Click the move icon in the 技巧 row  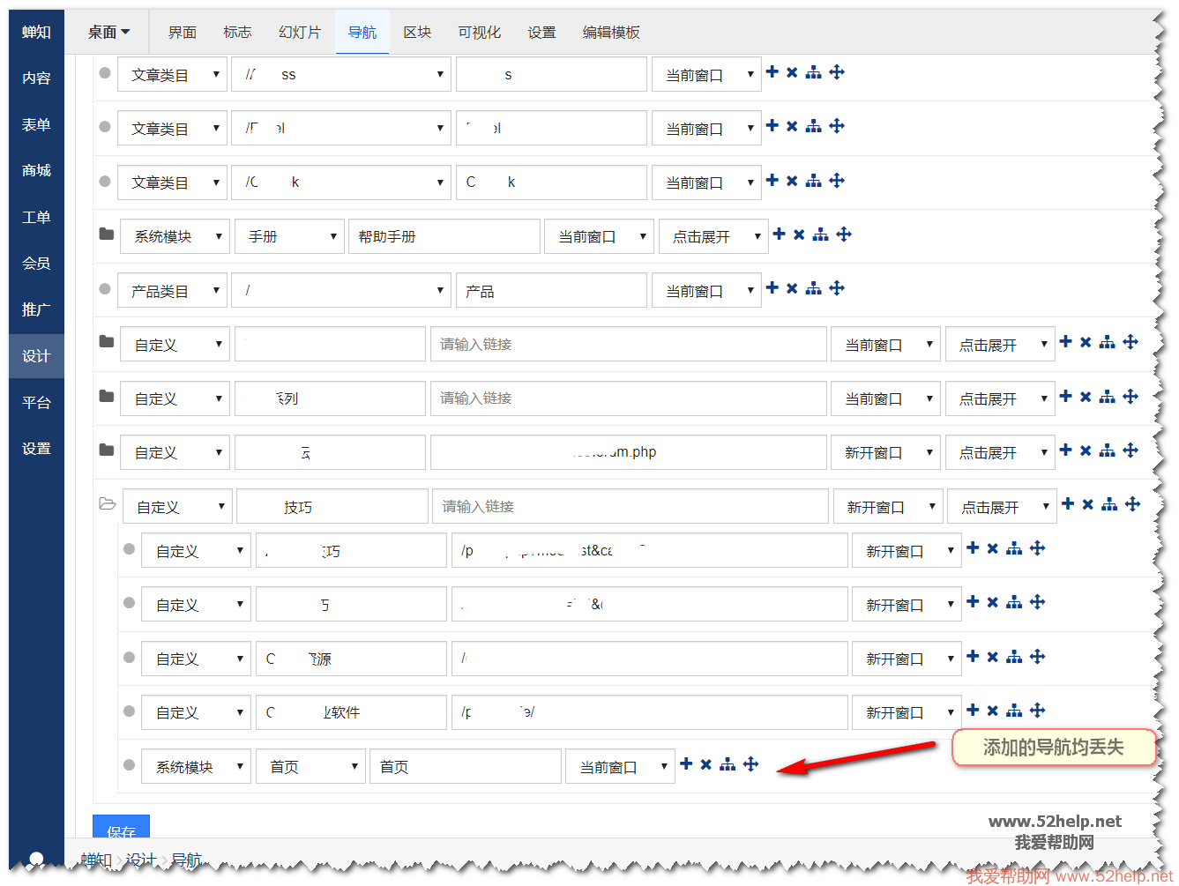(x=1132, y=504)
